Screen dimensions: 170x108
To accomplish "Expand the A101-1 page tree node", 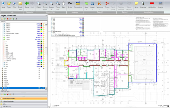I will [x=1, y=88].
